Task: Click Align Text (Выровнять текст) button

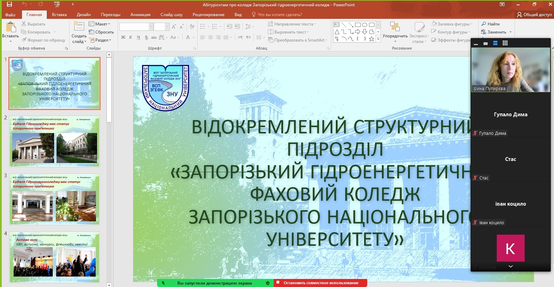Action: (x=288, y=32)
